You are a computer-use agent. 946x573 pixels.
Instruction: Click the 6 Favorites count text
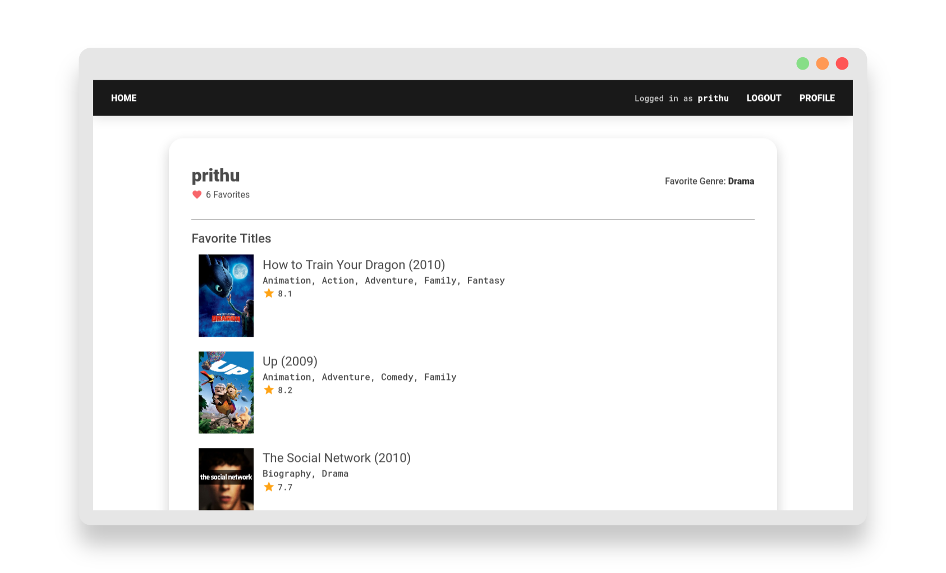tap(228, 195)
